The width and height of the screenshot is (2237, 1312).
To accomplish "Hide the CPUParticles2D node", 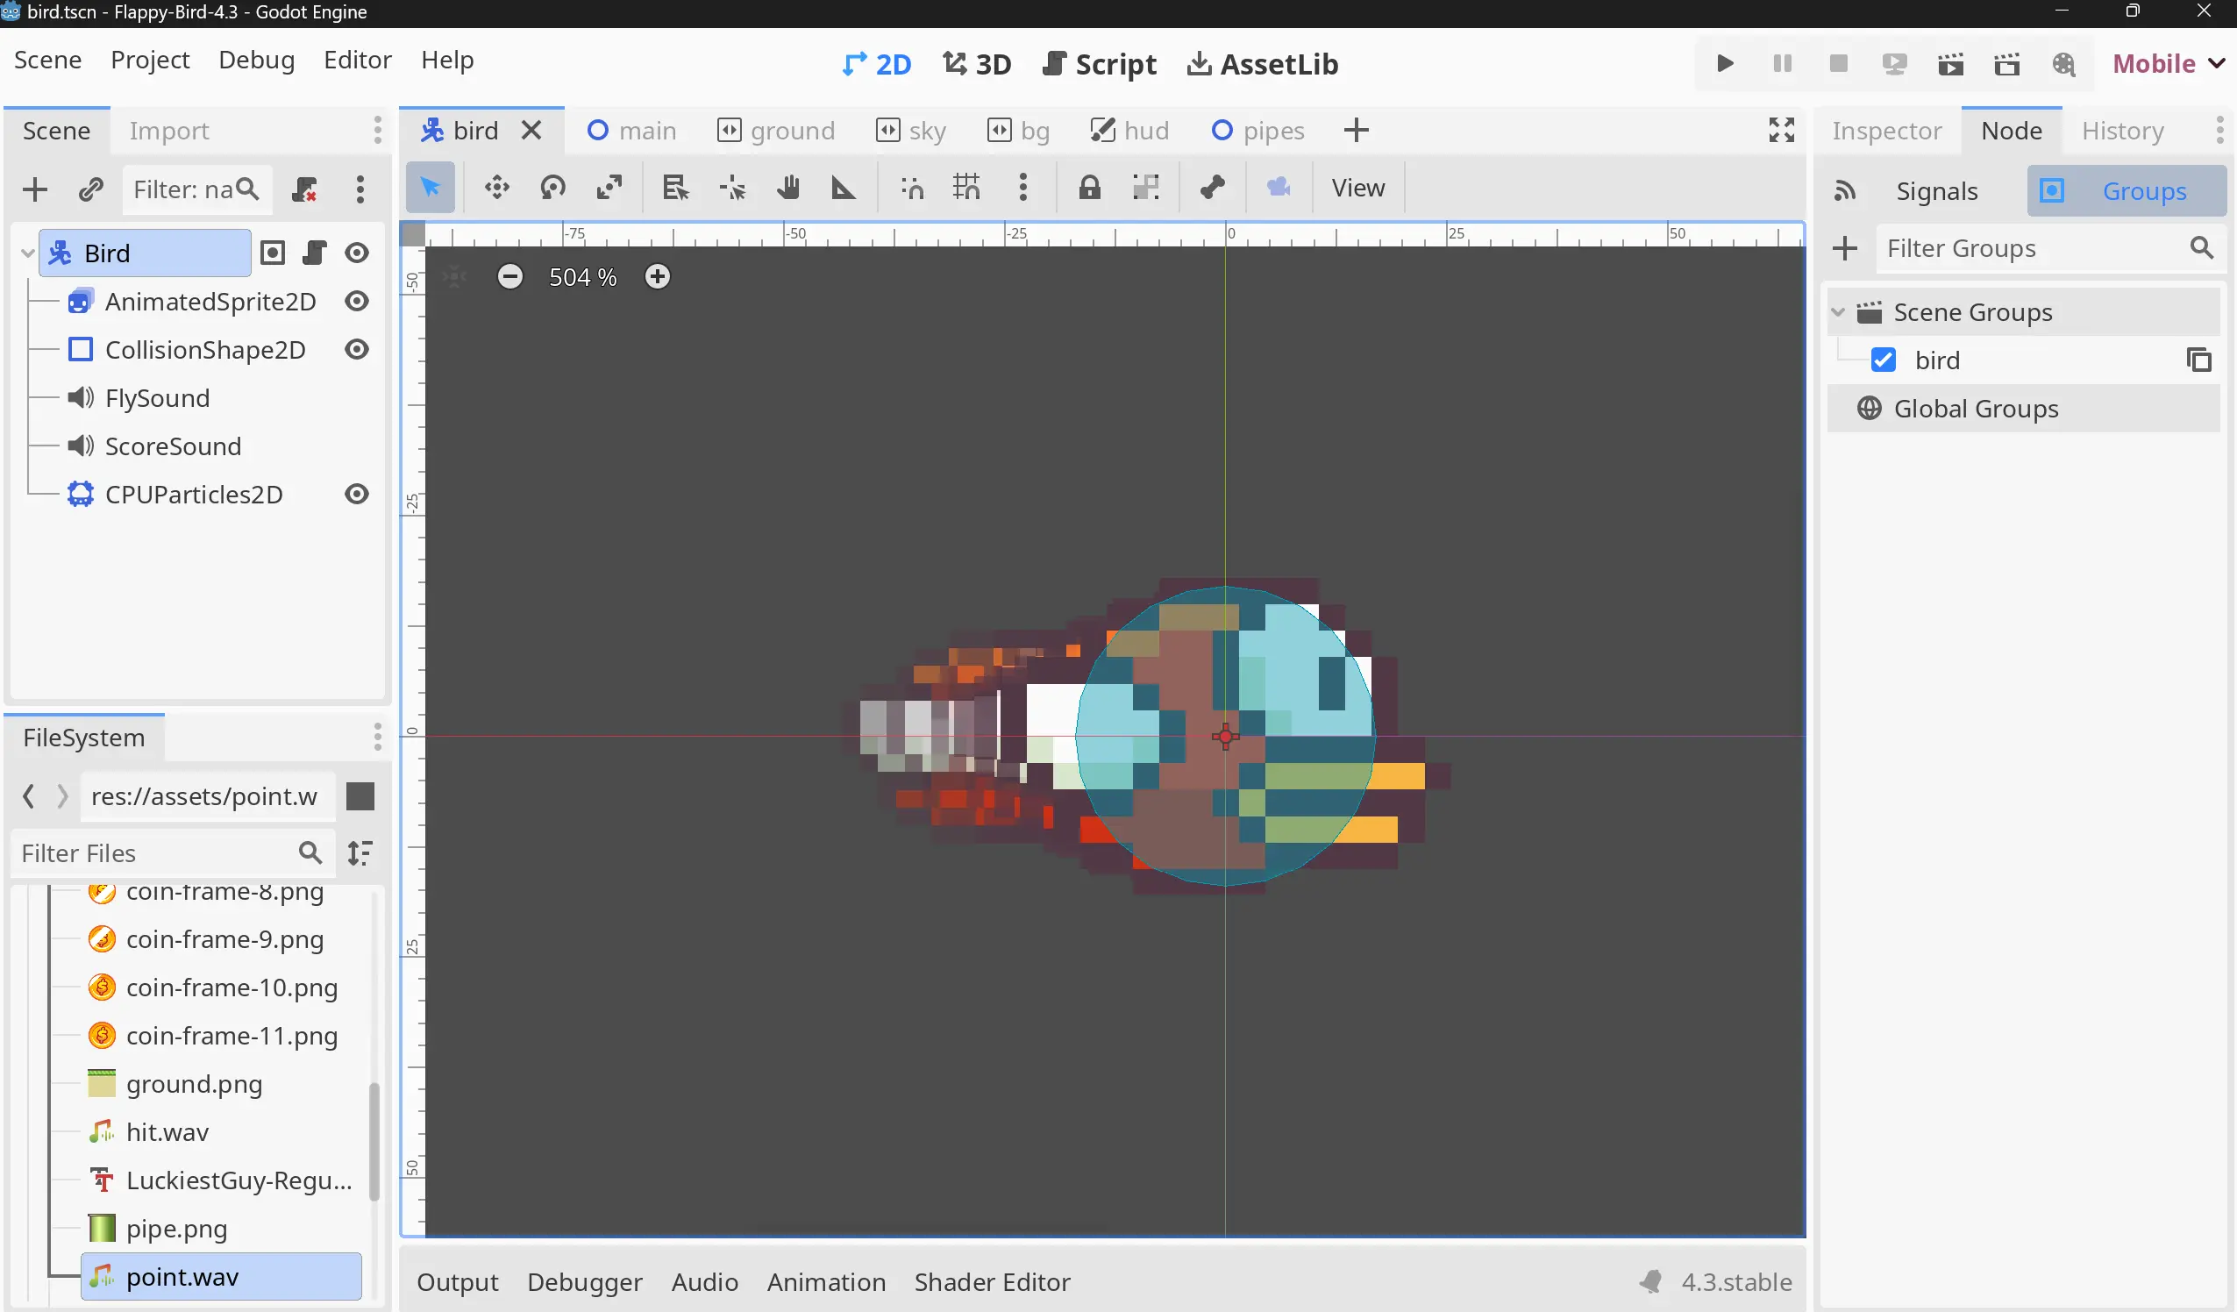I will (x=357, y=495).
